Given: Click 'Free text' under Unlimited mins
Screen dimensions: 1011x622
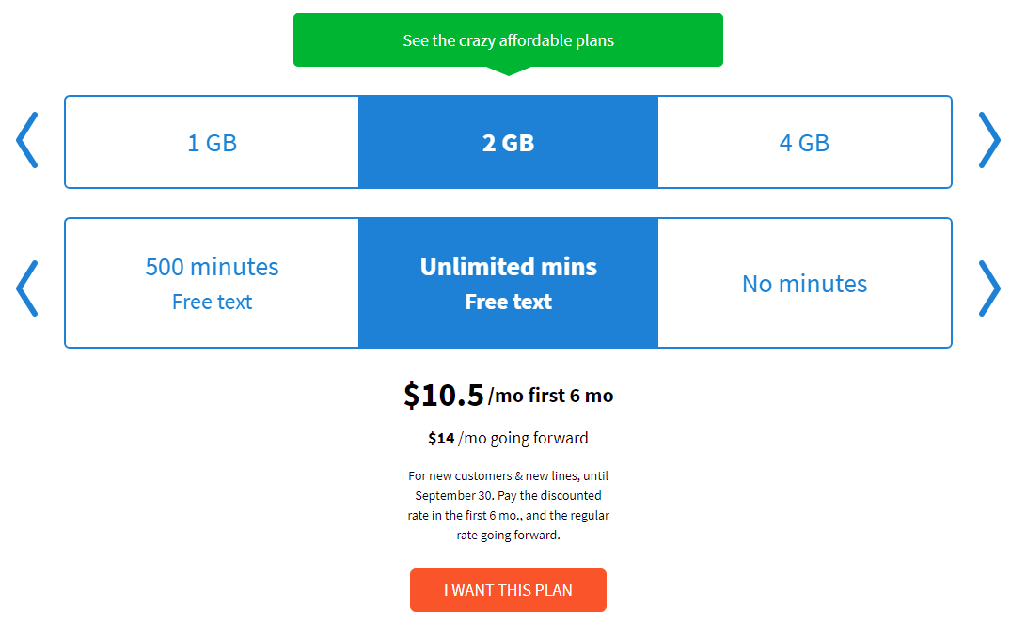Looking at the screenshot, I should pos(508,303).
